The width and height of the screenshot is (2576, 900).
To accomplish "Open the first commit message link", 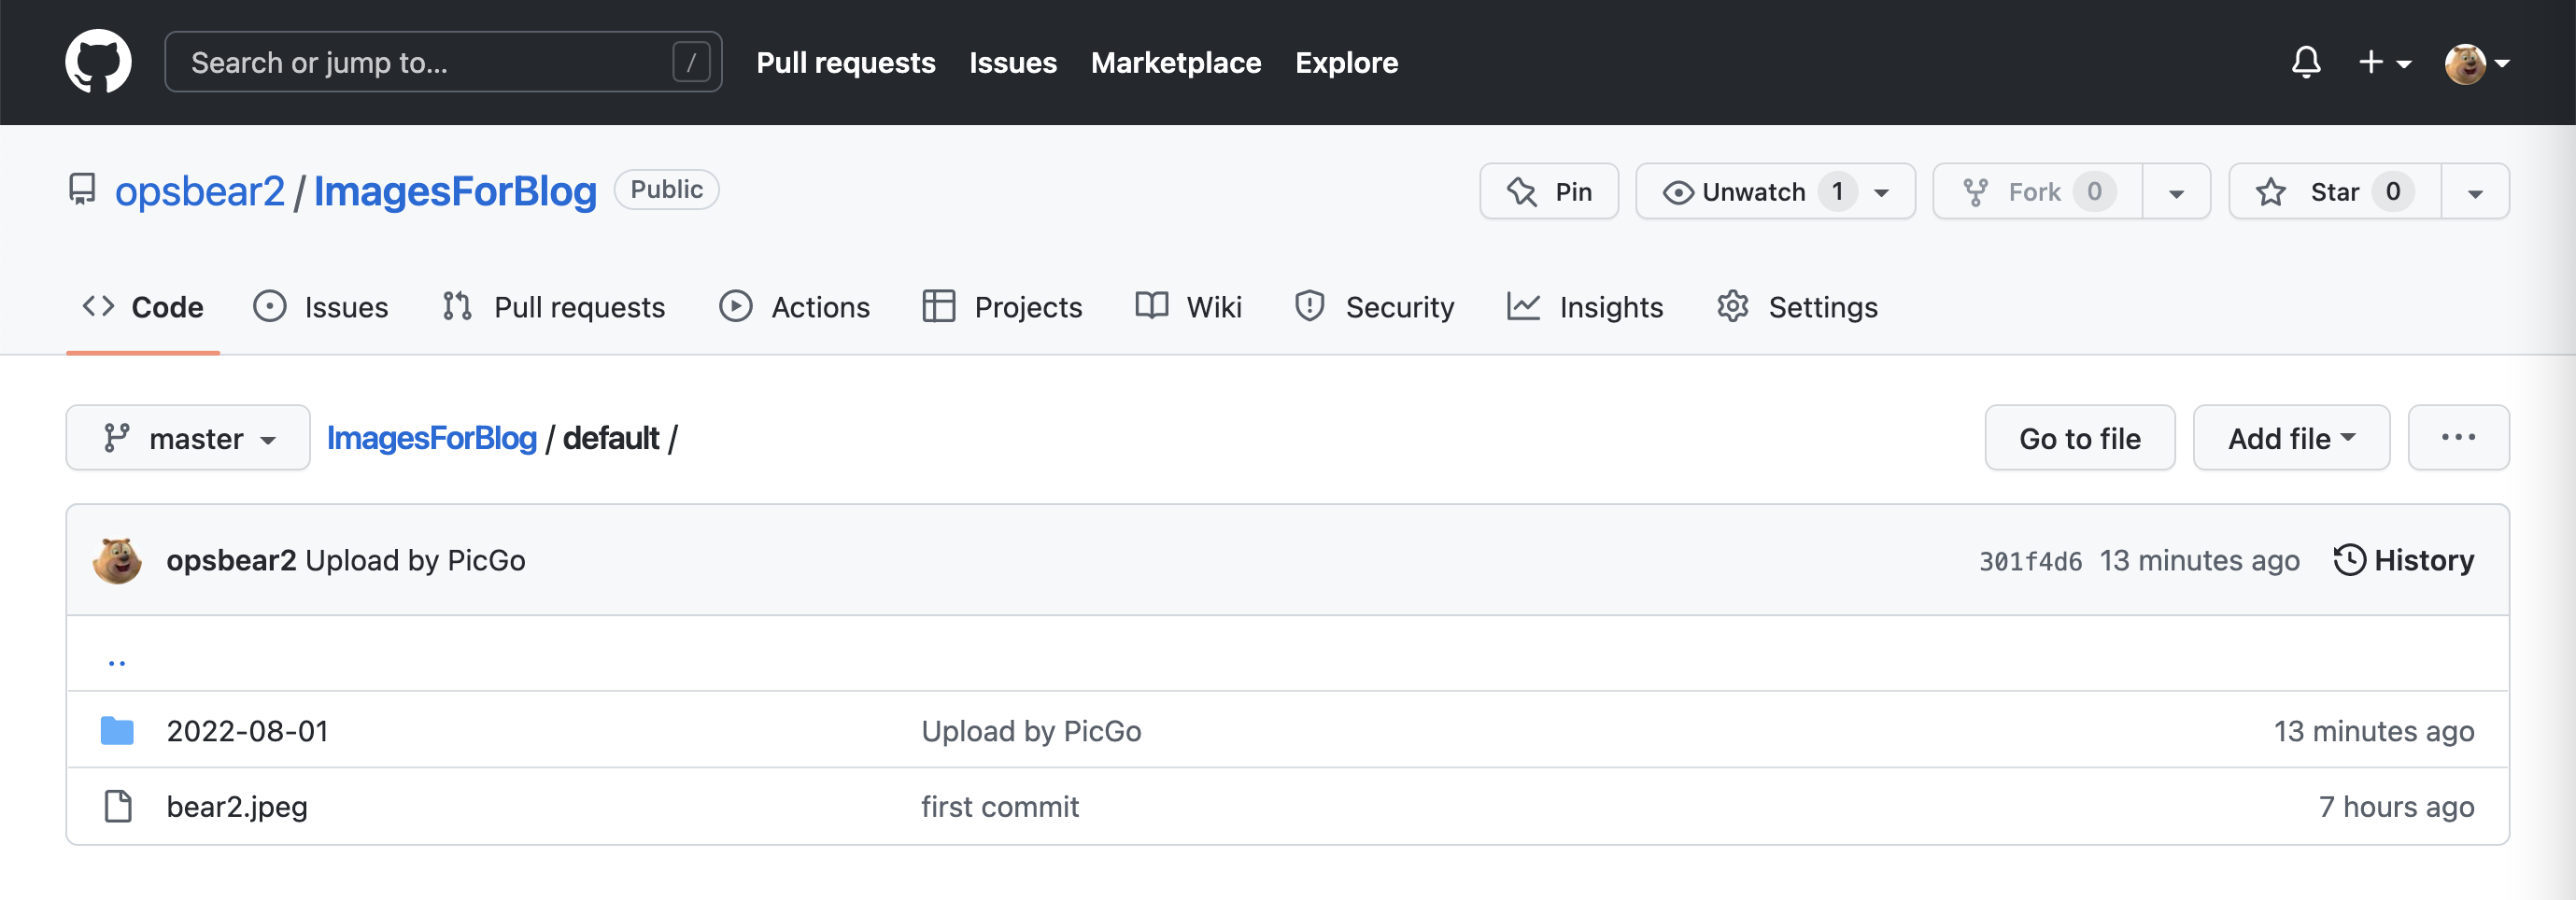I will (1000, 806).
